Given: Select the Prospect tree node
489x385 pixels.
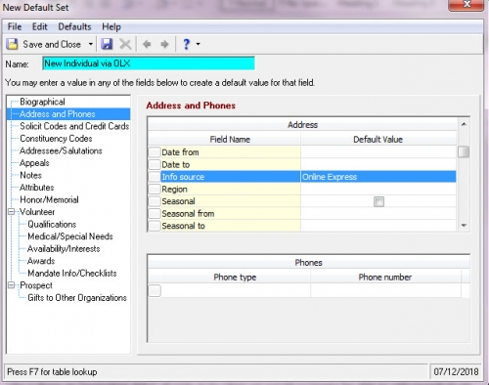Looking at the screenshot, I should tap(36, 285).
